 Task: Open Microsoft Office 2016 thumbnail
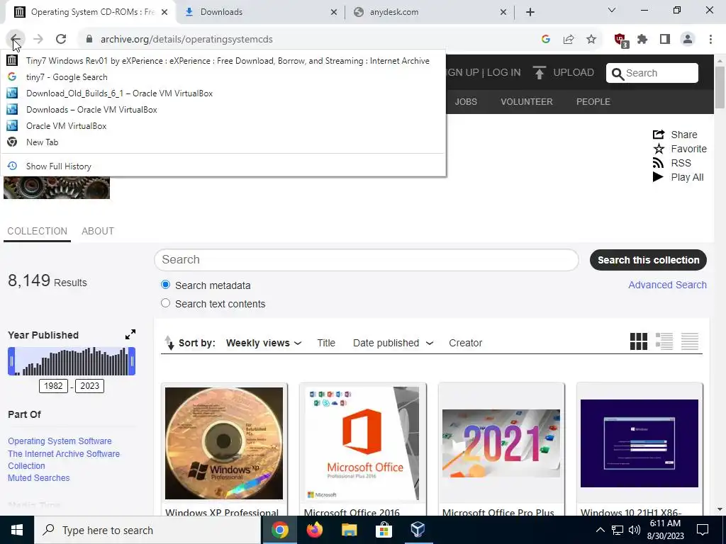362,443
